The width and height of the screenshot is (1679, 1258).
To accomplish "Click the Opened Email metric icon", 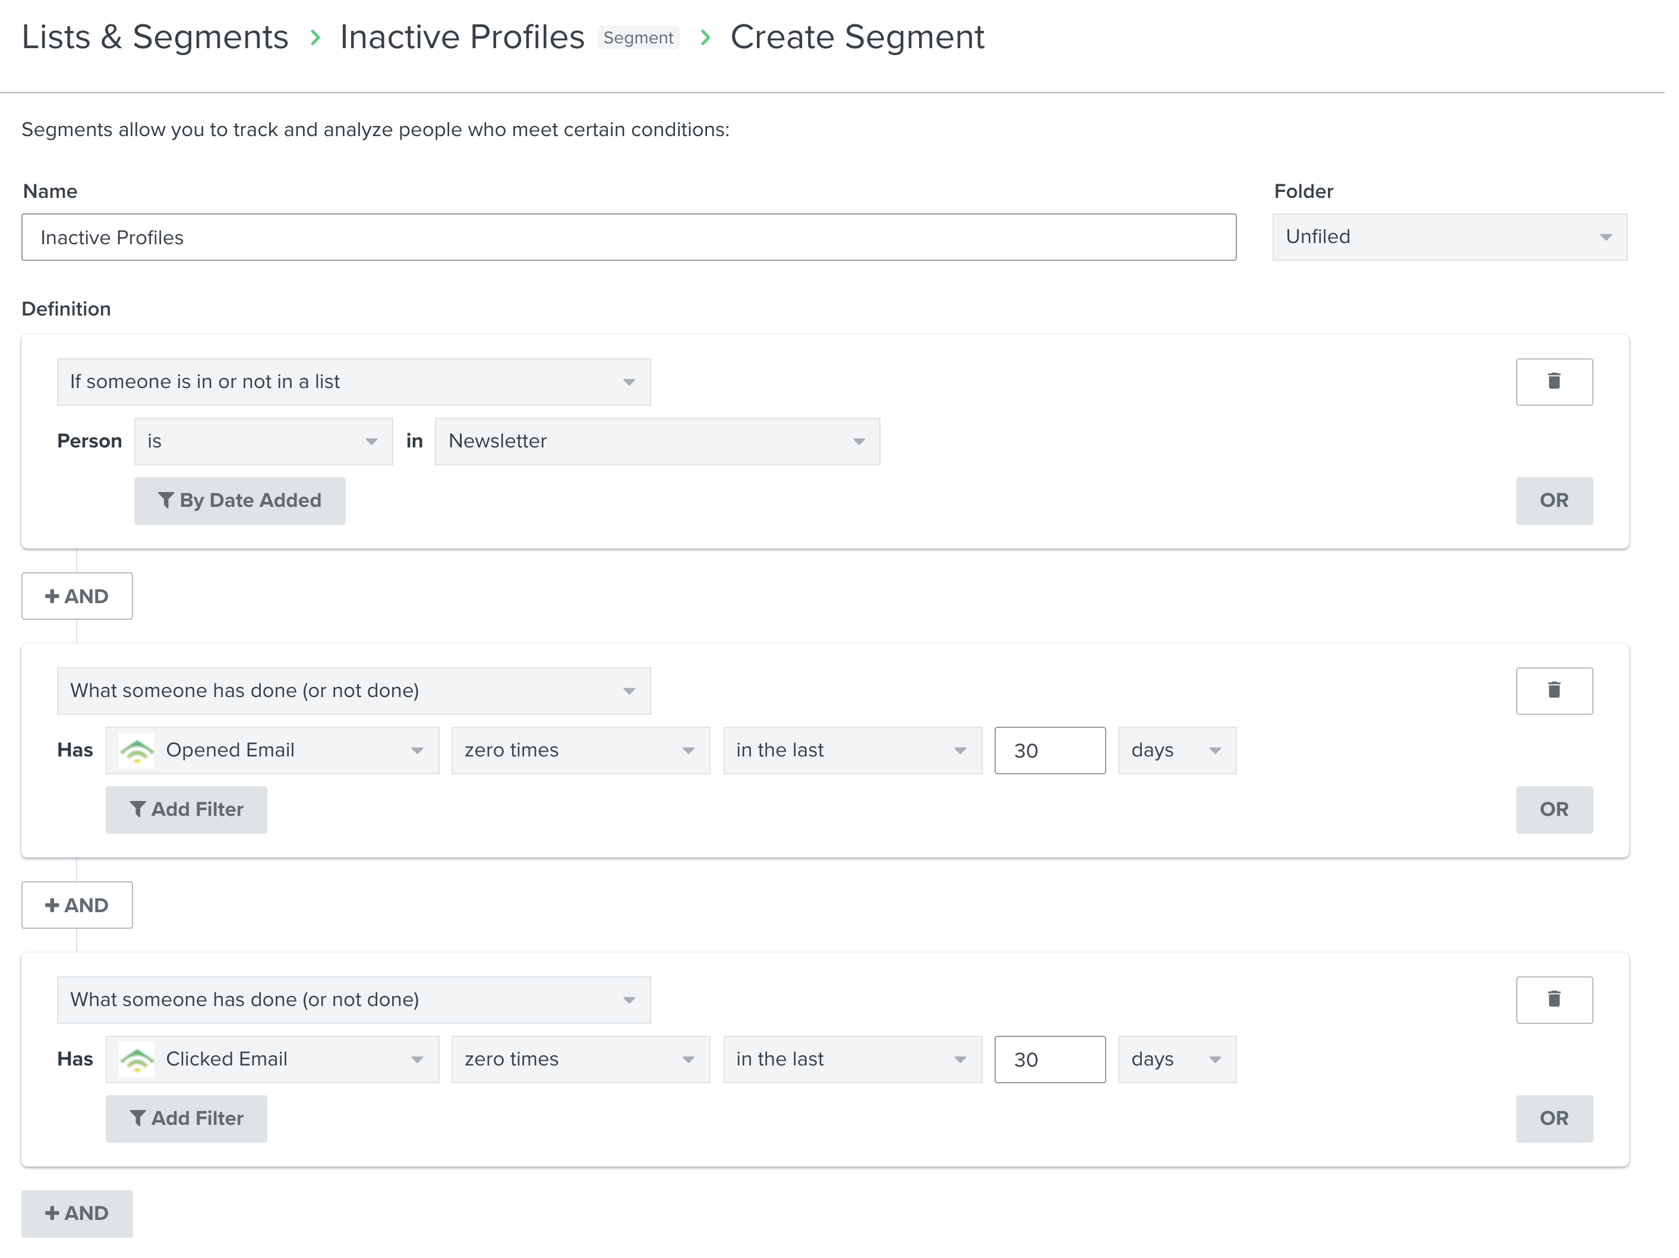I will pyautogui.click(x=137, y=750).
